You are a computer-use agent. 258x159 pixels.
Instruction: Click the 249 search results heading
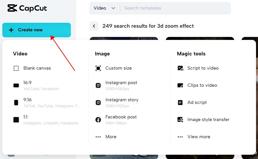tap(148, 26)
